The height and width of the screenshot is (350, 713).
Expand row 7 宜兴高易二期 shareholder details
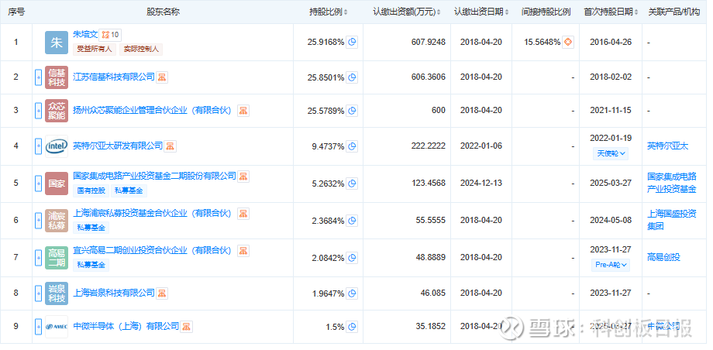[x=39, y=258]
